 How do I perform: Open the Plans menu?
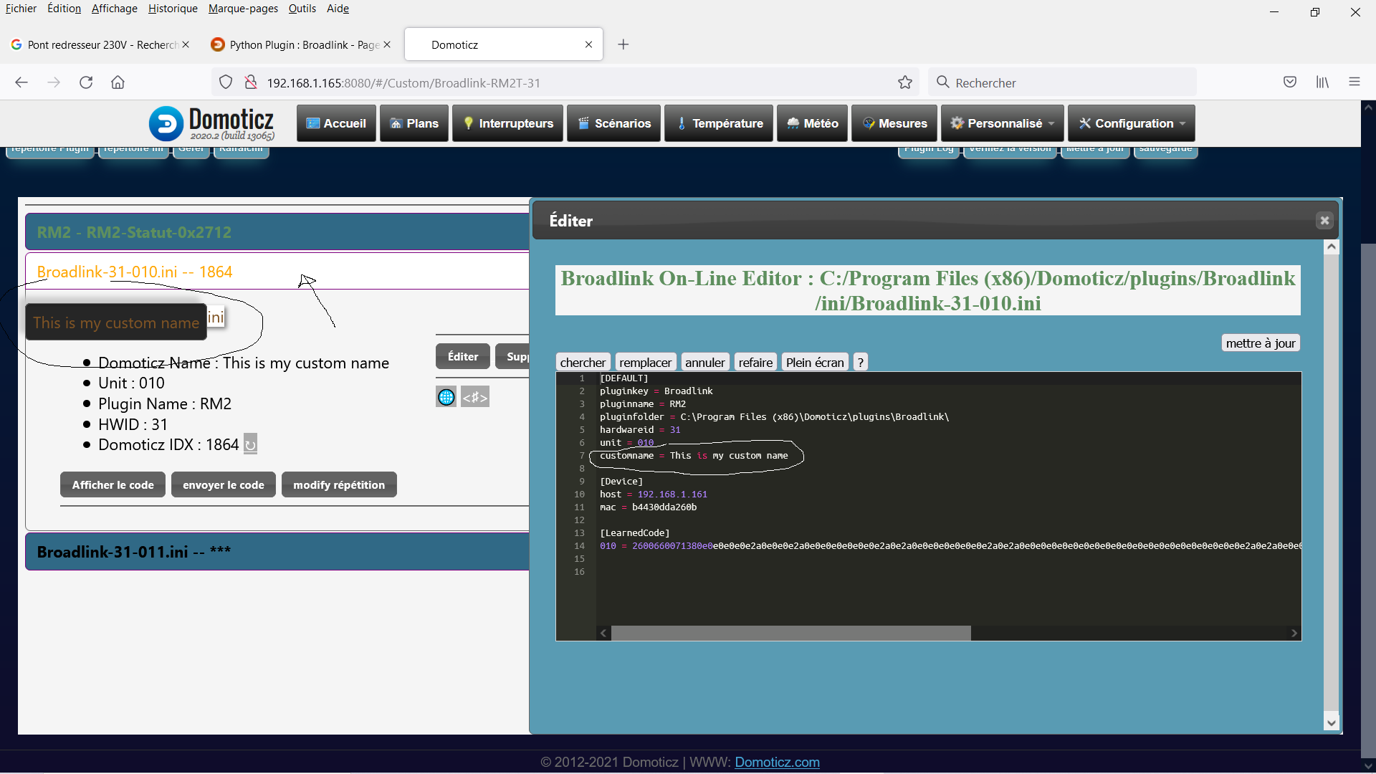tap(414, 123)
